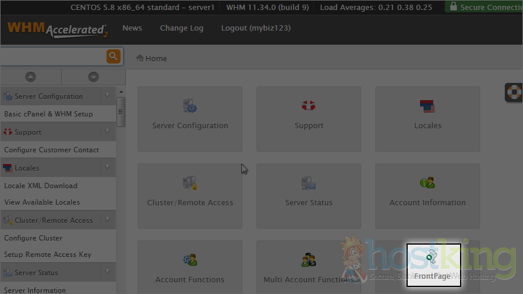Collapse the Locales sidebar section
Image resolution: width=523 pixels, height=294 pixels.
[107, 168]
